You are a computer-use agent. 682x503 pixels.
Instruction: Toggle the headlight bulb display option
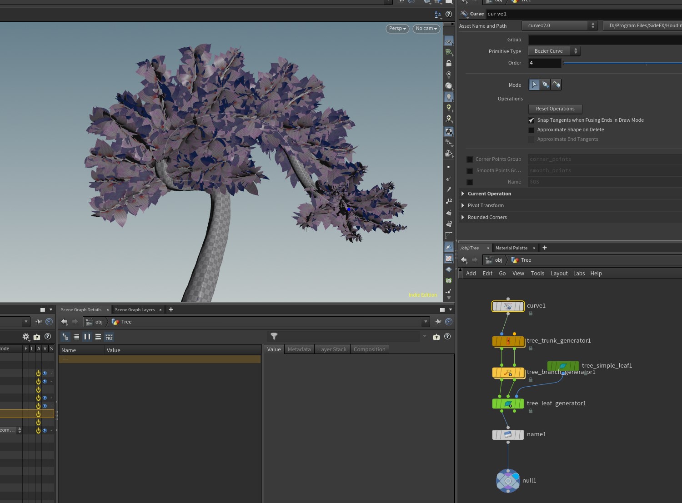click(449, 97)
